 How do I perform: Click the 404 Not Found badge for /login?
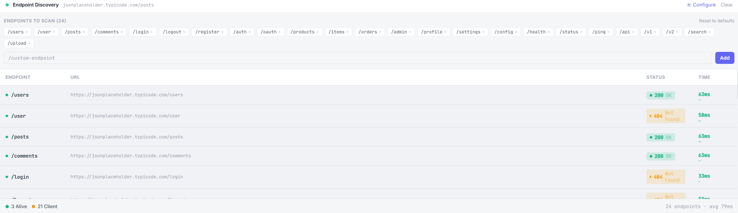(666, 177)
